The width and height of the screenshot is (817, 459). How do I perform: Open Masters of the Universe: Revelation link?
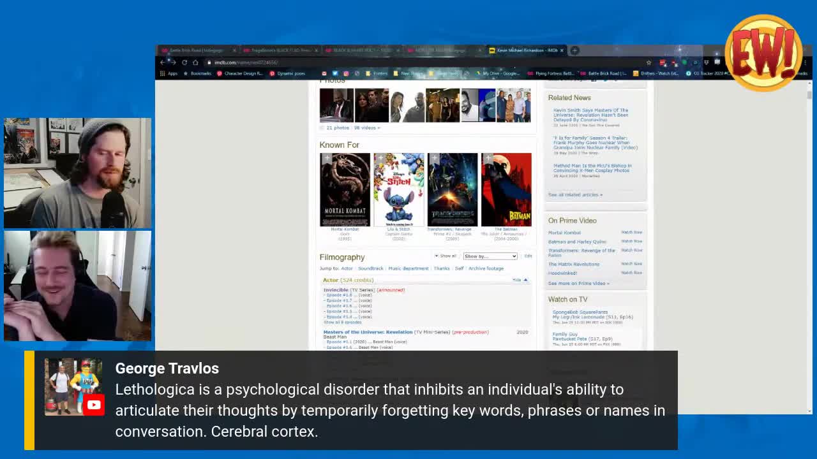(x=368, y=332)
